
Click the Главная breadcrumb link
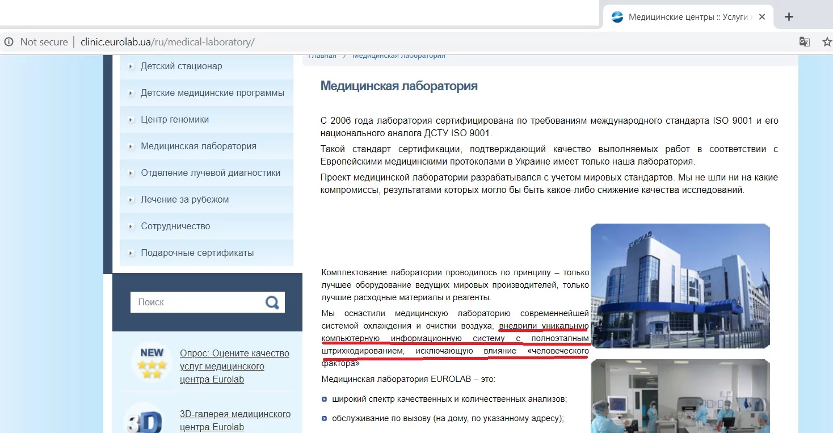coord(322,56)
